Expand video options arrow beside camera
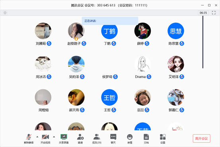This screenshot has width=220, height=147. click(x=54, y=137)
